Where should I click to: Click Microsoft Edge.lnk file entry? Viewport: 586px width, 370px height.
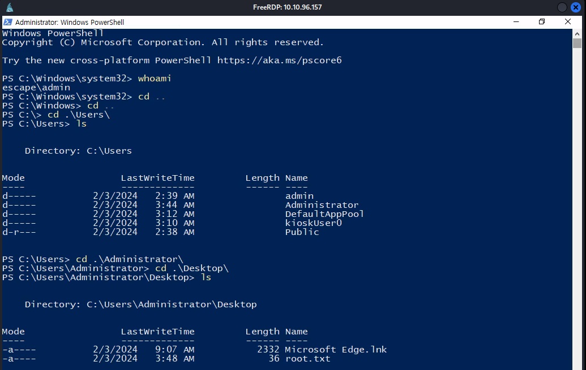pyautogui.click(x=336, y=350)
